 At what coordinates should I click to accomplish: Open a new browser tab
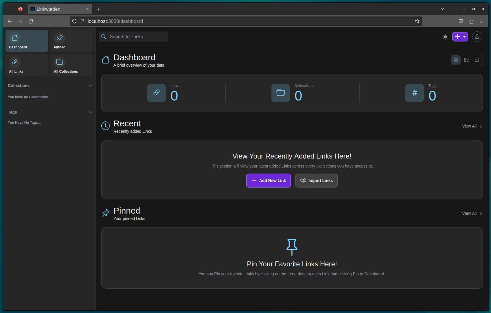(98, 9)
